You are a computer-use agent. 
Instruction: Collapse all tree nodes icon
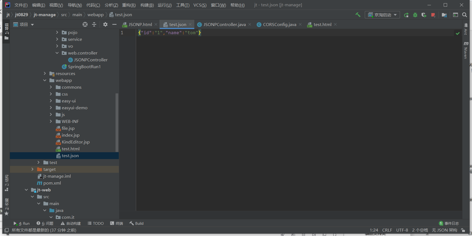coord(94,24)
